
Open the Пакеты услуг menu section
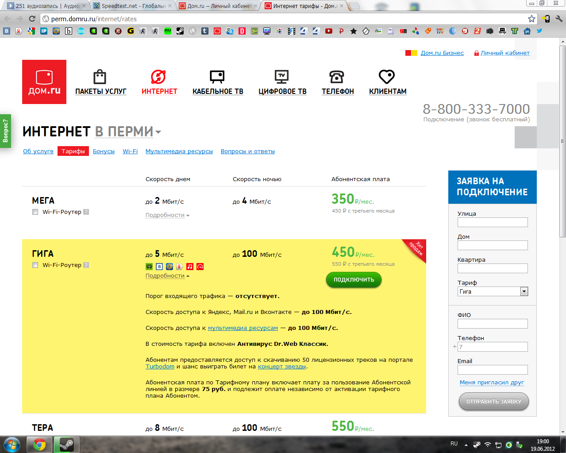pos(101,82)
